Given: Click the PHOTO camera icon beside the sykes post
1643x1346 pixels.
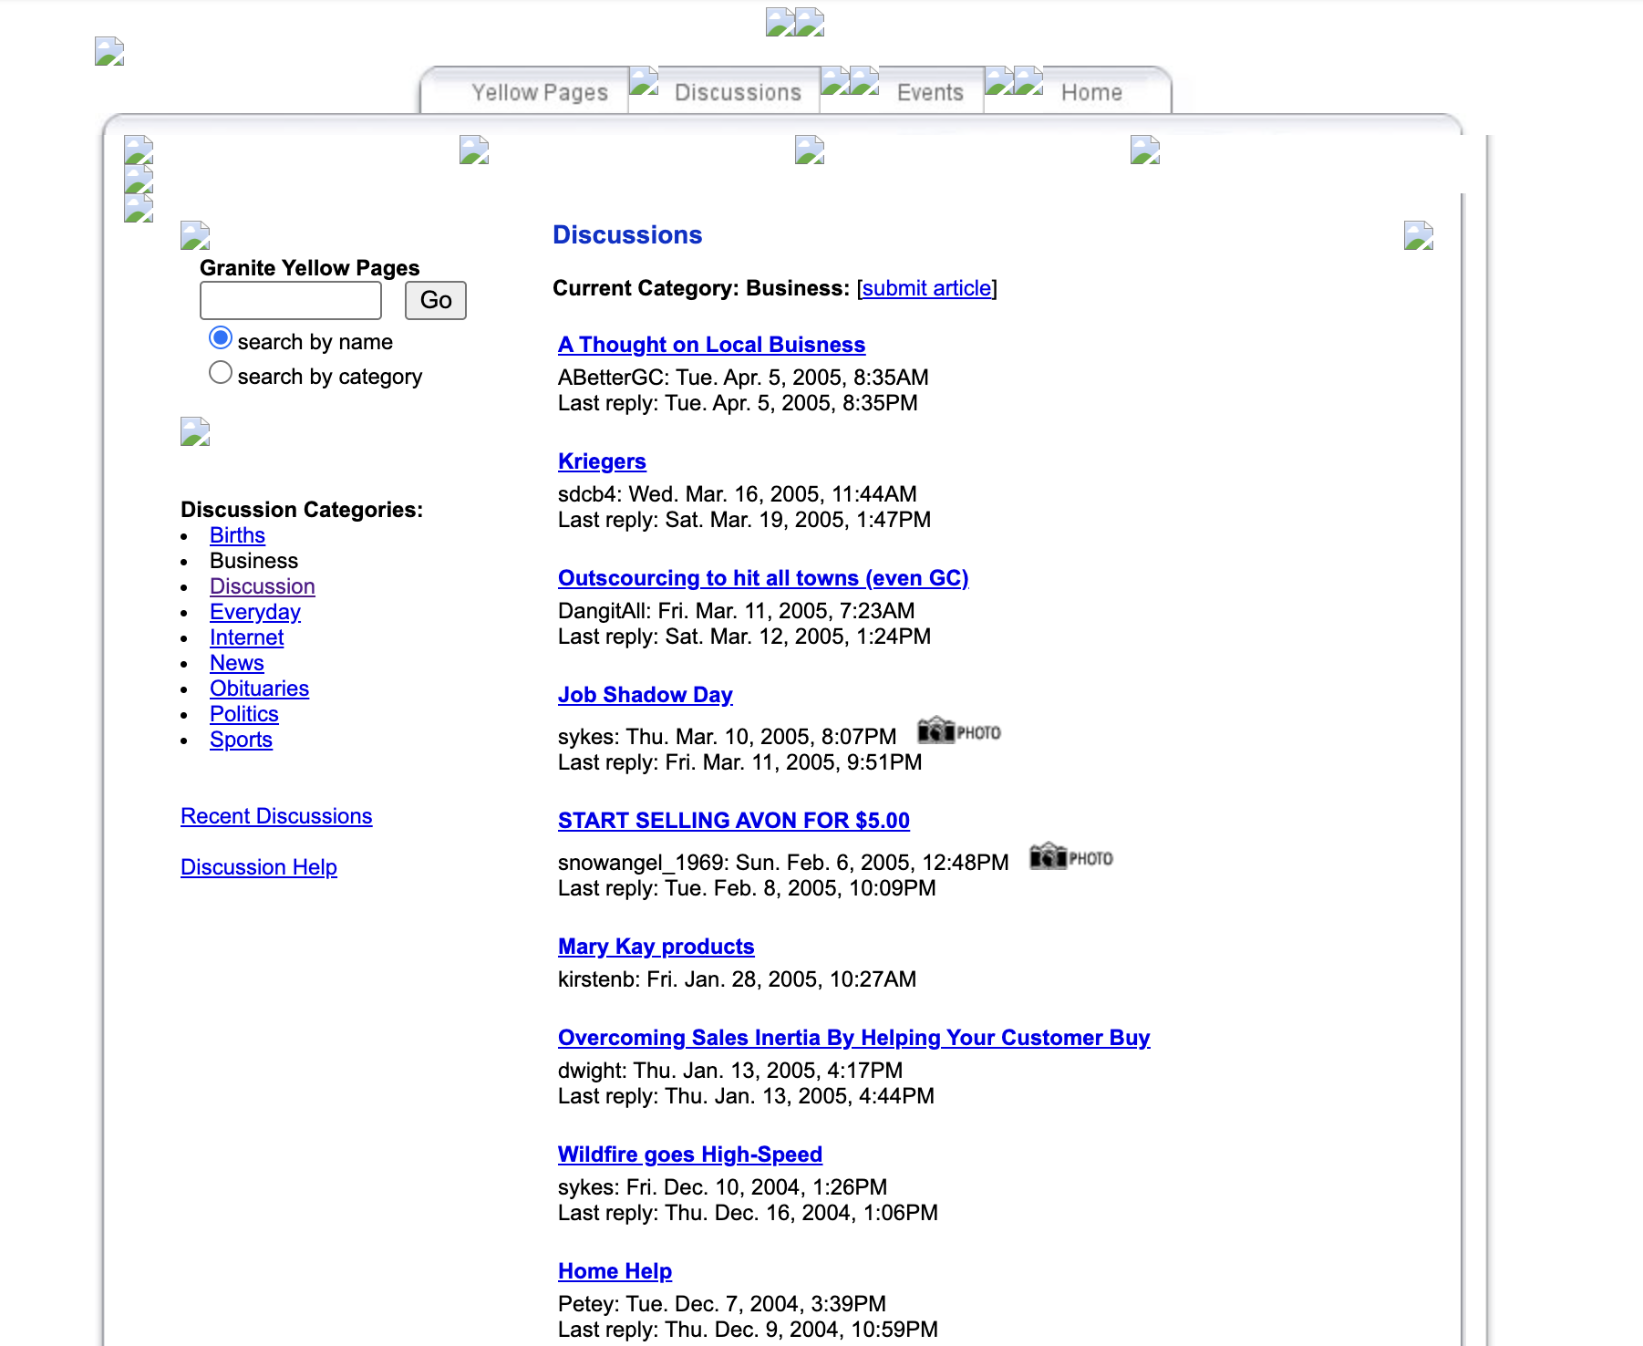Looking at the screenshot, I should (x=958, y=731).
